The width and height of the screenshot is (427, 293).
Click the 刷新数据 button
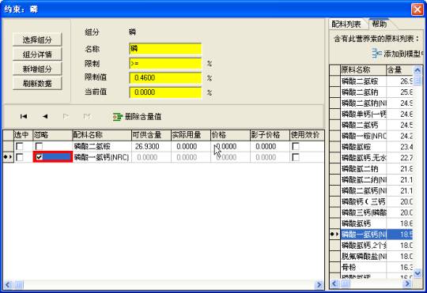click(37, 83)
